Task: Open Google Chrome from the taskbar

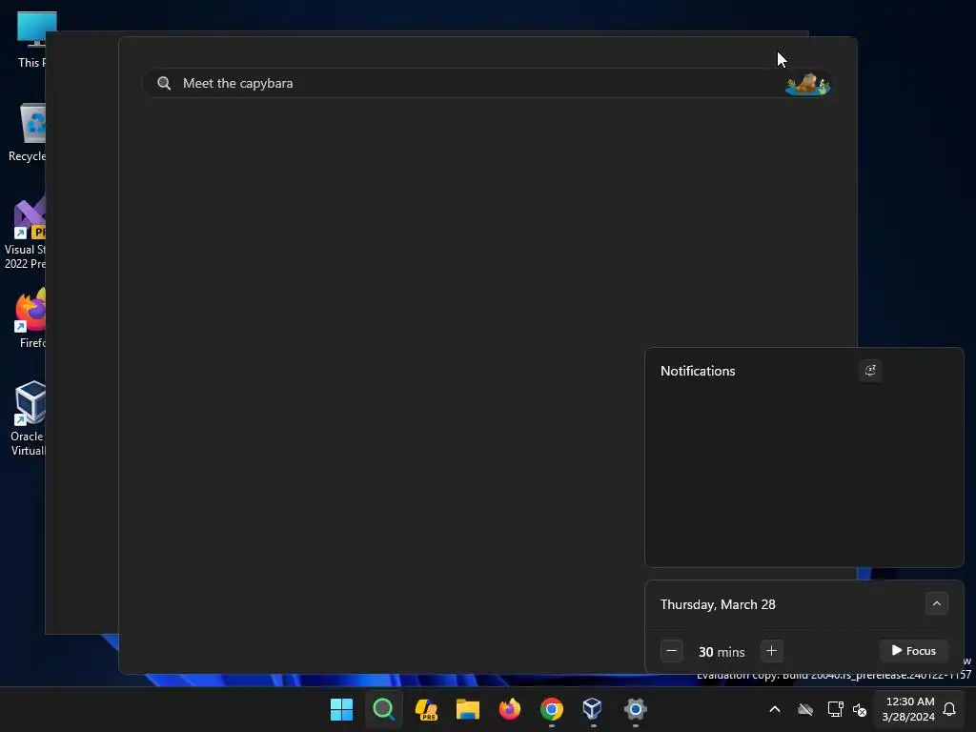Action: pos(552,709)
